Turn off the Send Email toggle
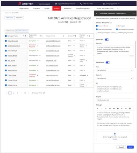Image resolution: width=137 pixels, height=153 pixels. pyautogui.click(x=108, y=62)
